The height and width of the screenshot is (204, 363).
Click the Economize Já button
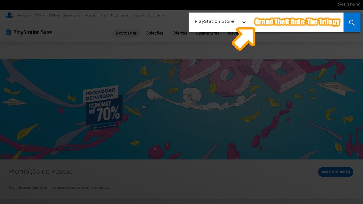pyautogui.click(x=335, y=172)
